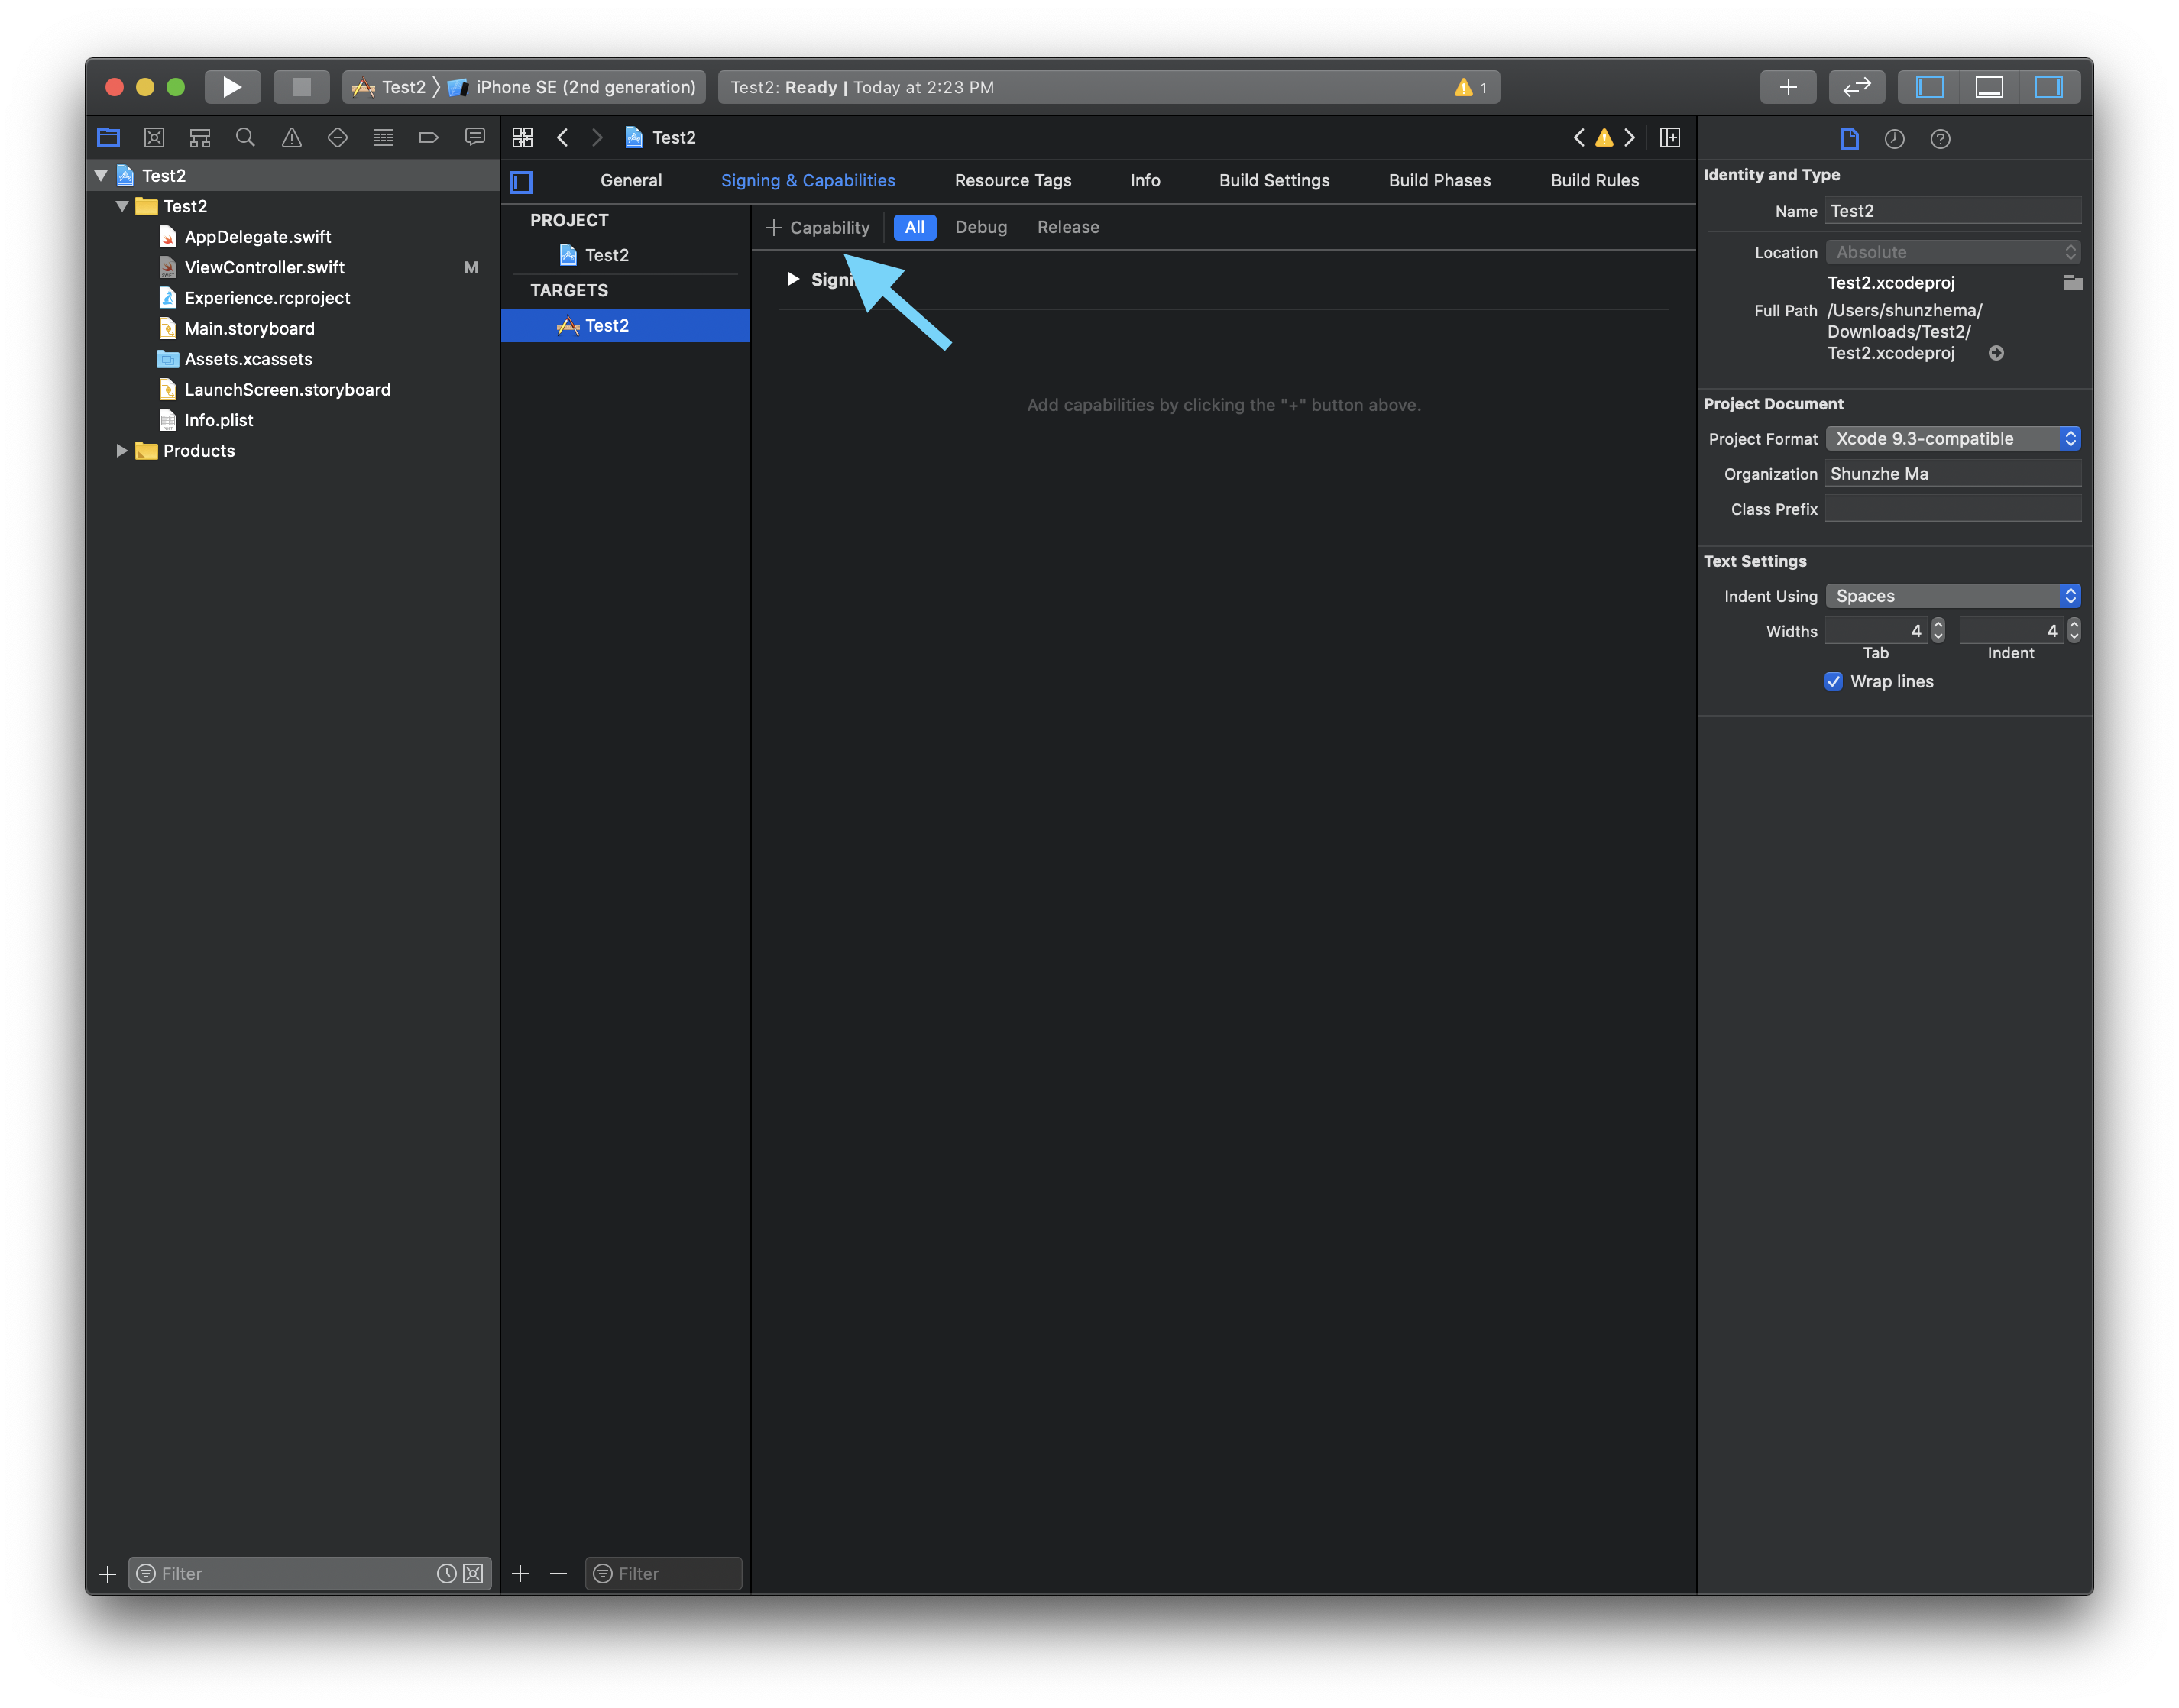Open the Location dropdown
The height and width of the screenshot is (1708, 2179).
click(1953, 252)
